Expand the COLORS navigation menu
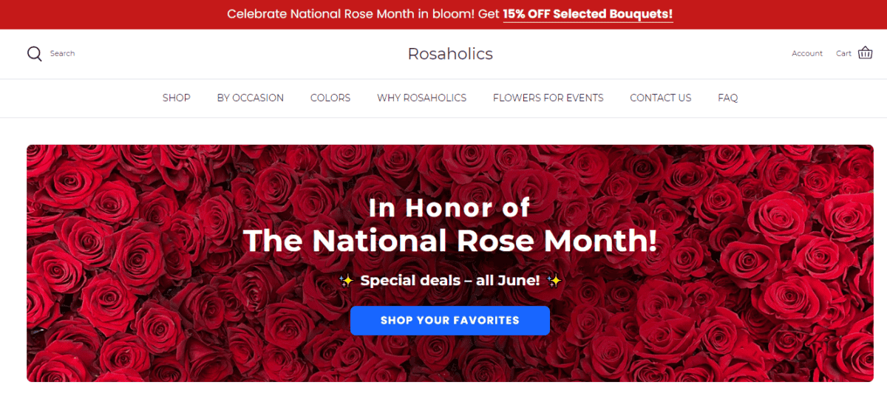Viewport: 887px width, 396px height. click(330, 98)
